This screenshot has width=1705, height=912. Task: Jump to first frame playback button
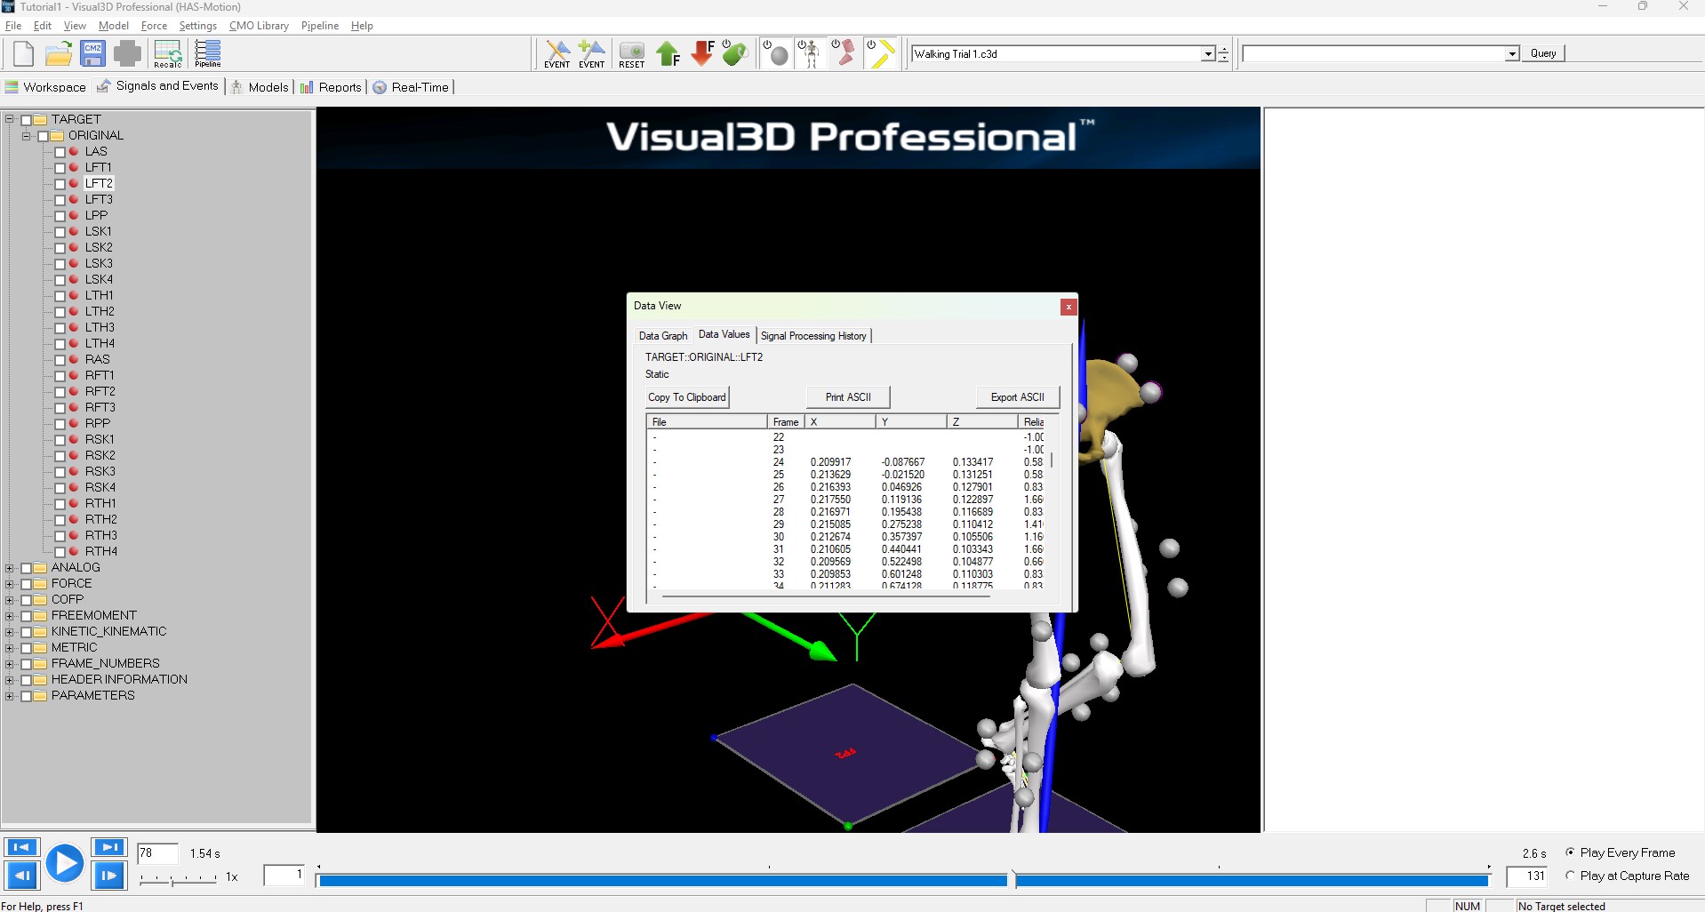point(21,848)
